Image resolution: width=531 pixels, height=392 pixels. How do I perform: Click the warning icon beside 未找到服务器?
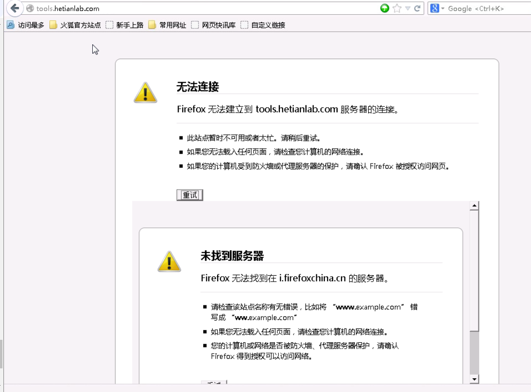point(169,261)
